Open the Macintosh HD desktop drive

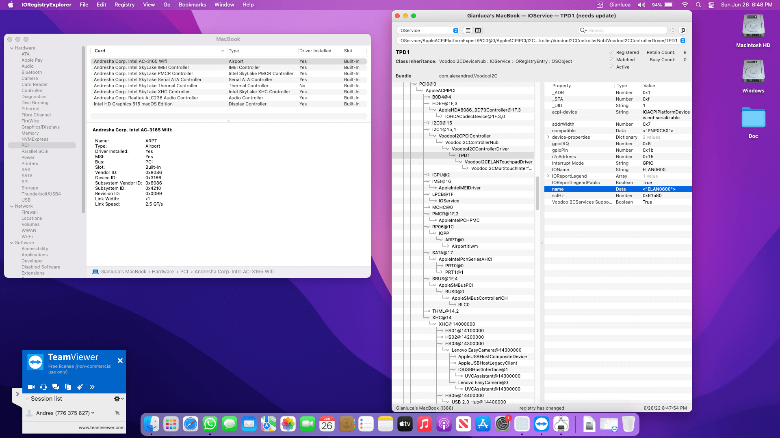pos(753,31)
